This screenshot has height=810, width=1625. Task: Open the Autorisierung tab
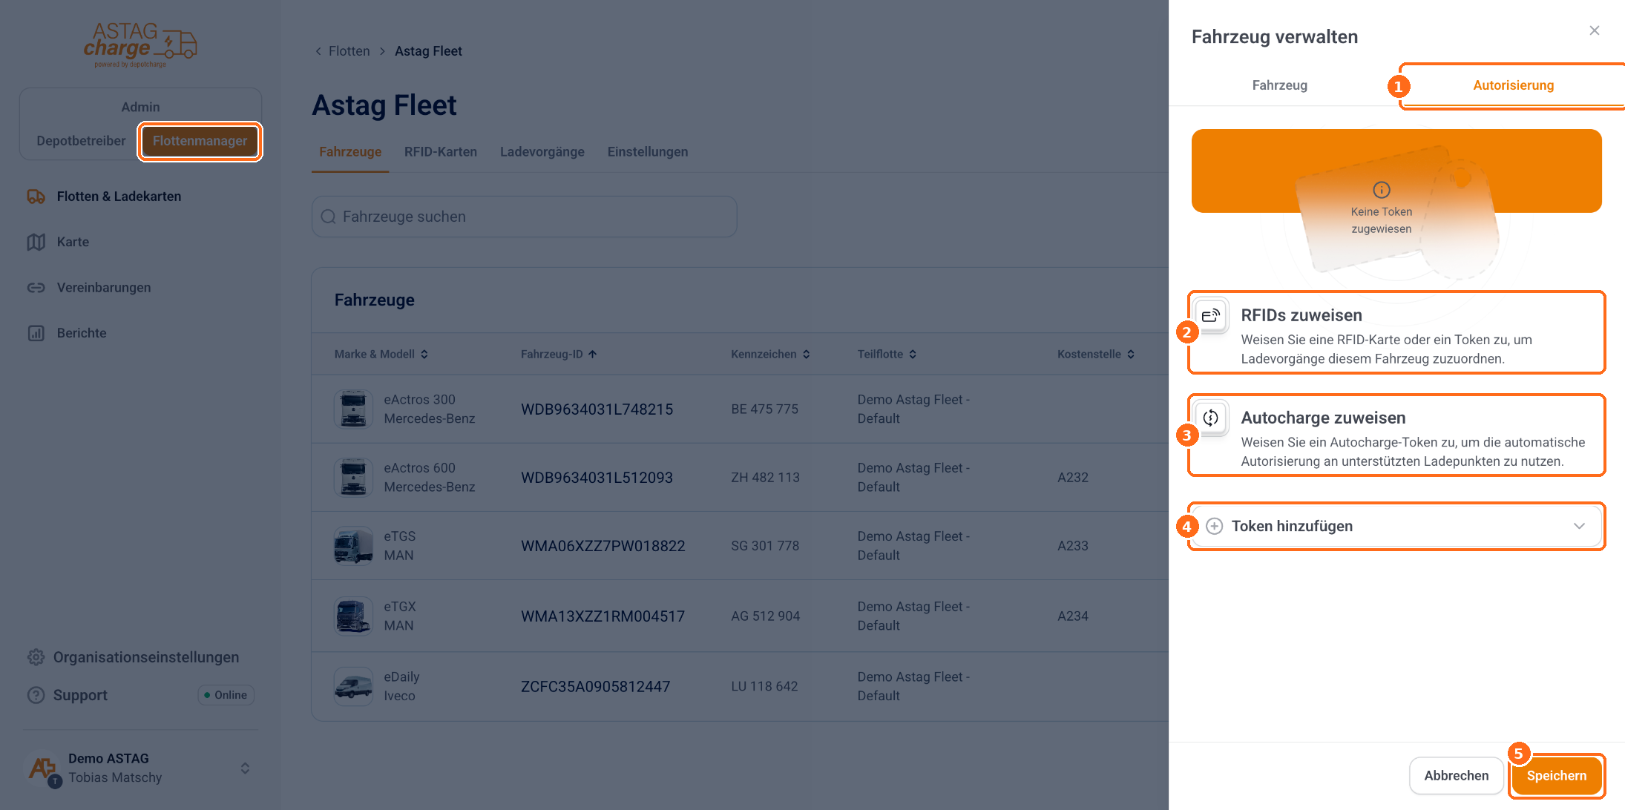pyautogui.click(x=1513, y=85)
